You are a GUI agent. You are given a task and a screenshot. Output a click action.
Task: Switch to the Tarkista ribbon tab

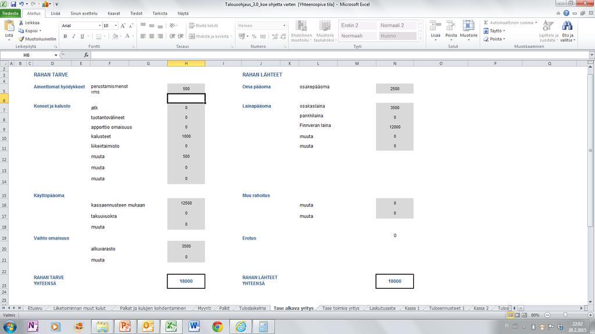pos(160,13)
